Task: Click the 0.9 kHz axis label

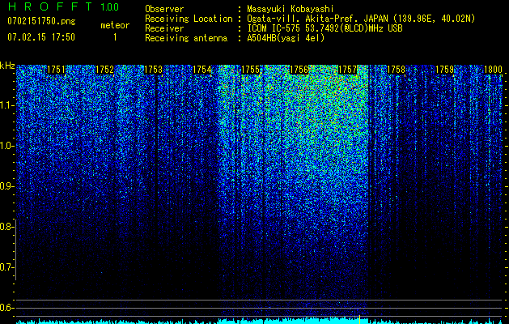Action: pos(6,186)
